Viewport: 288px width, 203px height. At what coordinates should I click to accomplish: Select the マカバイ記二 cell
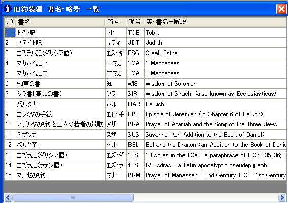[x=61, y=73]
